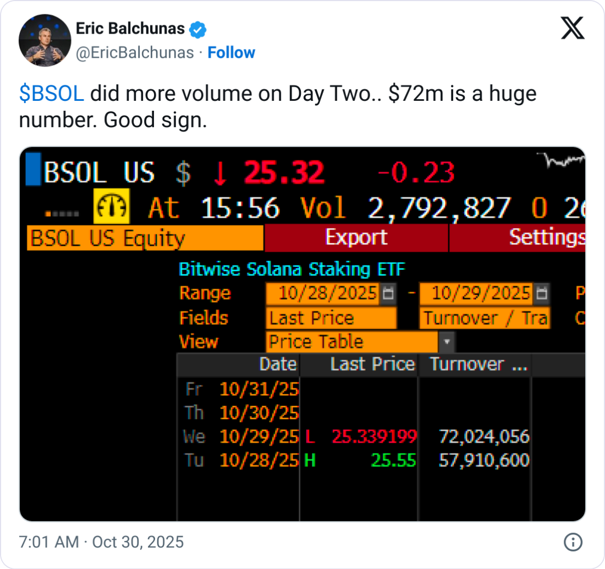Viewport: 605px width, 569px height.
Task: Open the calendar picker beside 10/29/2025
Action: [x=541, y=293]
